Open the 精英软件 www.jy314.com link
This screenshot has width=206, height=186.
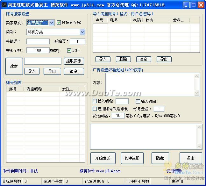tap(100, 171)
